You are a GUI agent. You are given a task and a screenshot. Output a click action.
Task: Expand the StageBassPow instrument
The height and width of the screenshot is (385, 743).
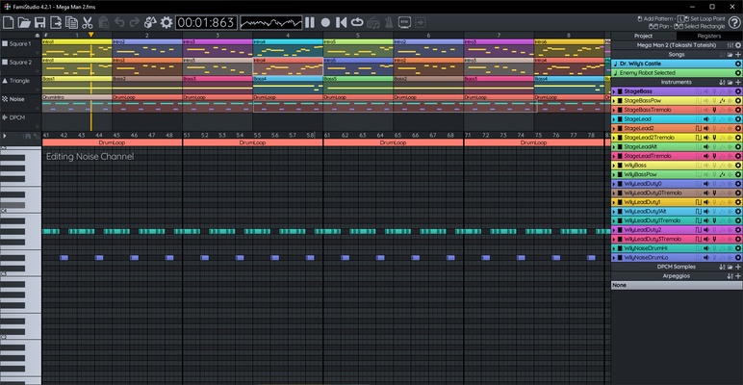point(614,100)
